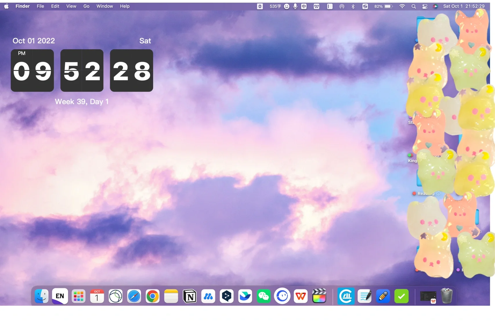
Task: Launch Google Chrome from the dock
Action: pos(153,296)
